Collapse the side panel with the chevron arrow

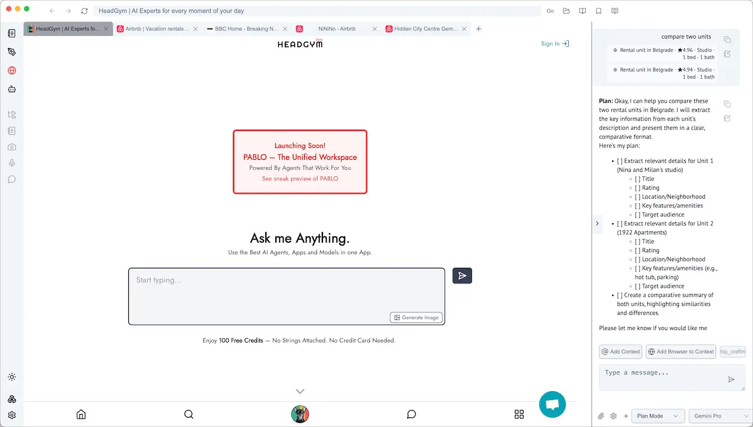point(597,223)
